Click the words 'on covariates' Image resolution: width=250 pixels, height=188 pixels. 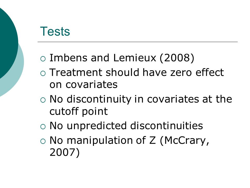(84, 84)
